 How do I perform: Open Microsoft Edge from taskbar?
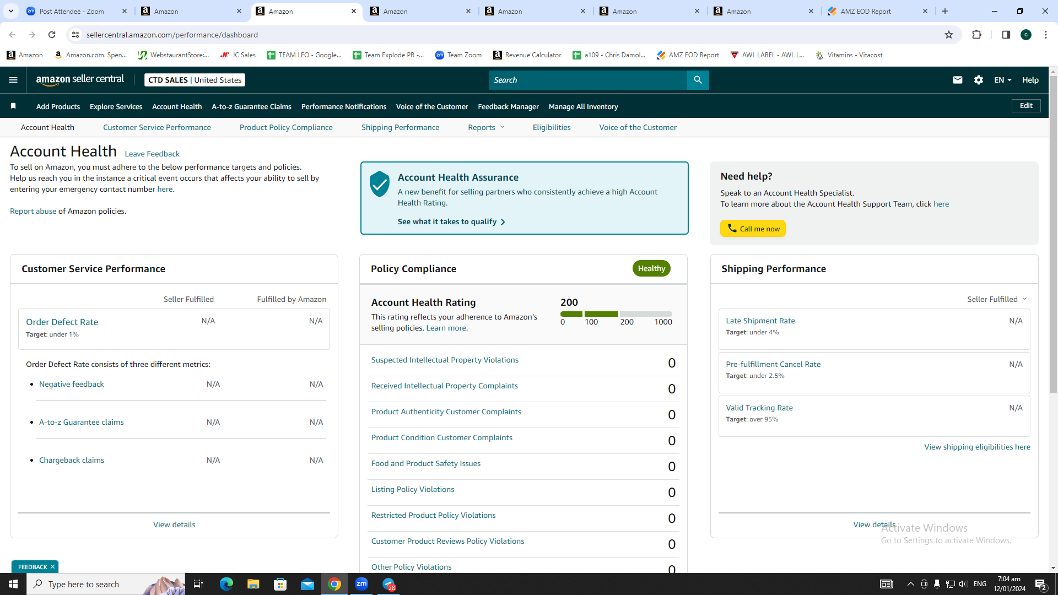pos(226,584)
